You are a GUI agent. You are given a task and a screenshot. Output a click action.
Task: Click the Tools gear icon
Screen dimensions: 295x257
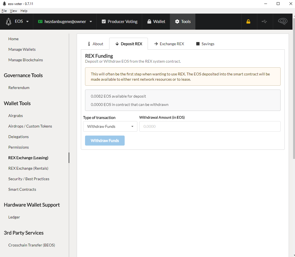pos(177,21)
